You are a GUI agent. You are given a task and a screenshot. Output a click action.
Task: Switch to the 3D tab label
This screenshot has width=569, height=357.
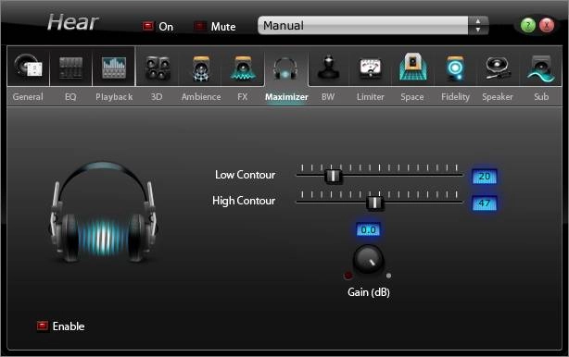coord(157,97)
